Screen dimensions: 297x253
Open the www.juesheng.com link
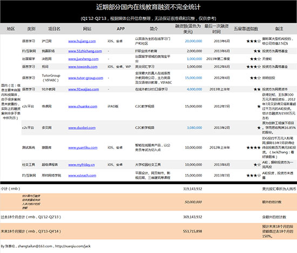pos(83,59)
